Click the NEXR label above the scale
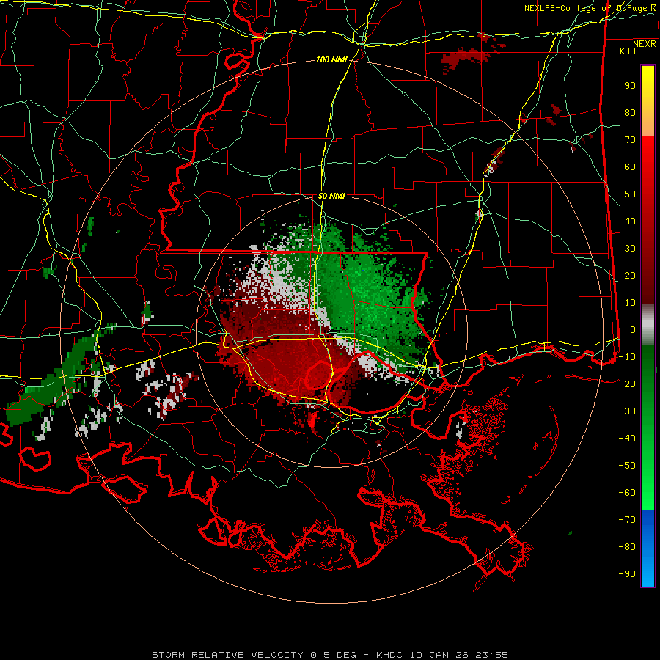The width and height of the screenshot is (660, 660). 644,44
